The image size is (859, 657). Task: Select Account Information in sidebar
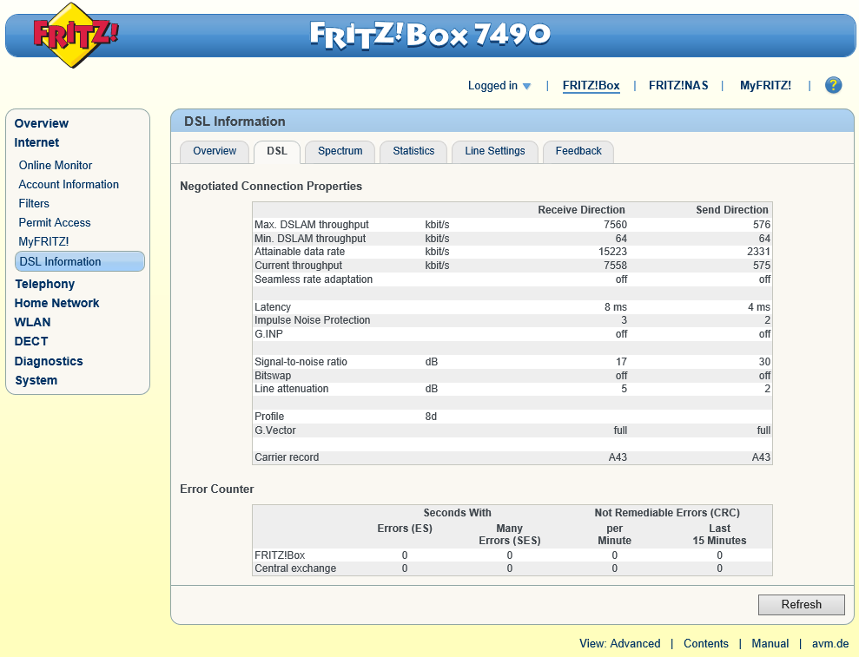point(69,184)
